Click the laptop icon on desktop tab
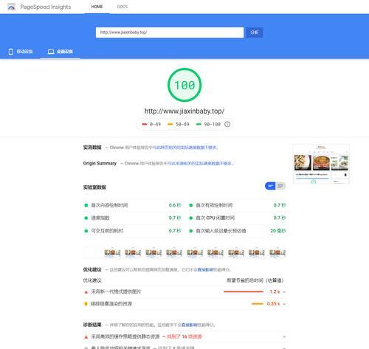The width and height of the screenshot is (369, 349). click(51, 52)
